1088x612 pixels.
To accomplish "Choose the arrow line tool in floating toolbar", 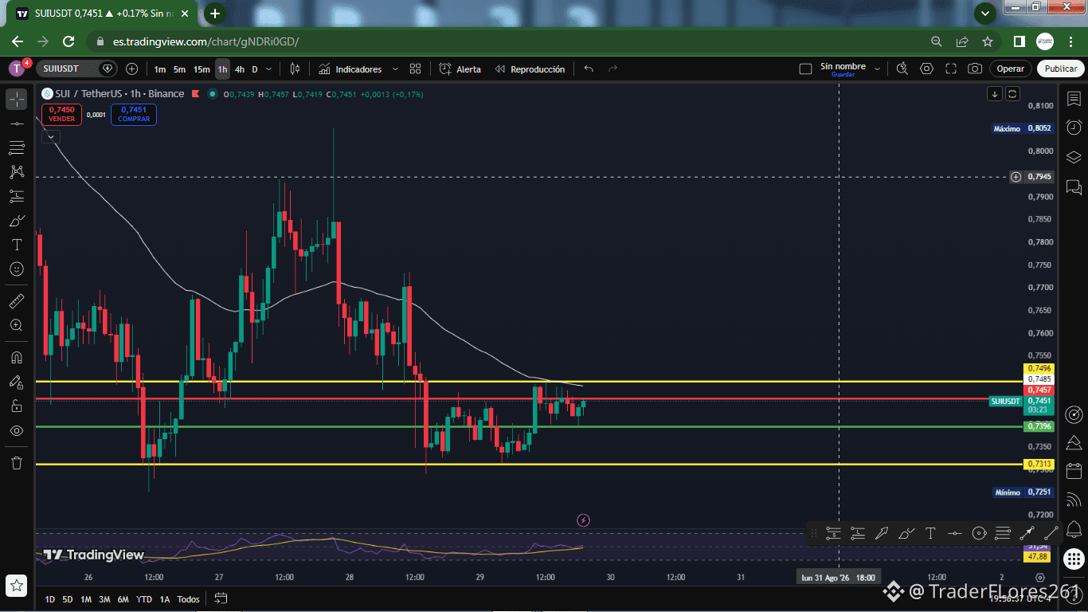I will point(1027,533).
